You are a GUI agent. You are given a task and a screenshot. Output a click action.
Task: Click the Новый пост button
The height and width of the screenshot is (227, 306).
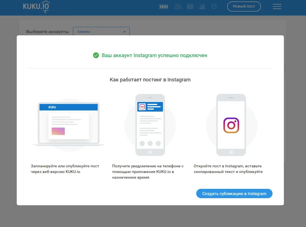tap(244, 7)
